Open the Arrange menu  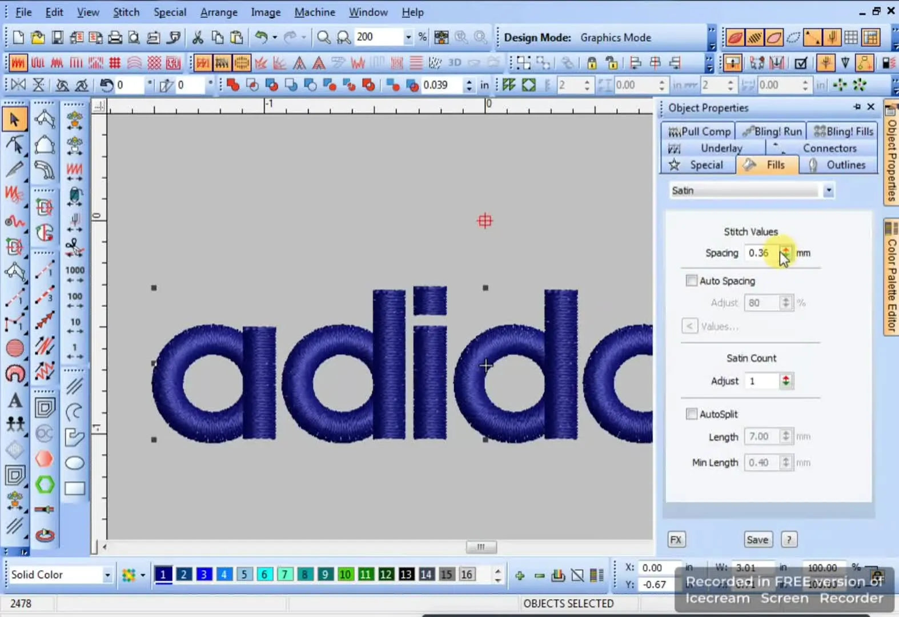point(219,12)
